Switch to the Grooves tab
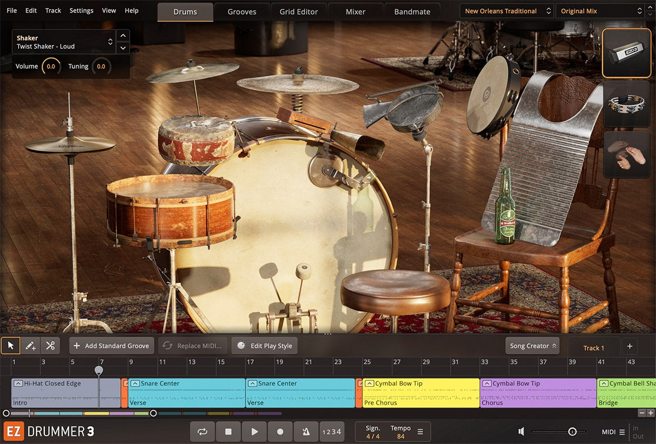Viewport: 656px width, 444px height. (x=242, y=11)
